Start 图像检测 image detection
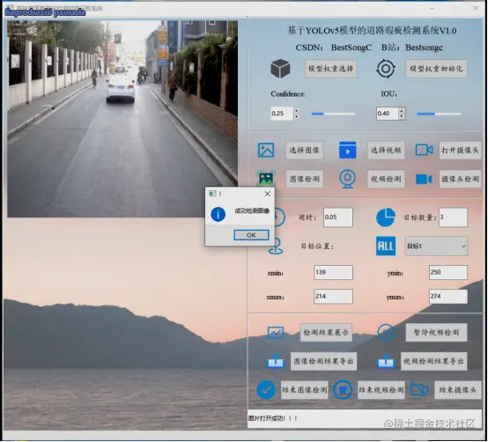This screenshot has height=442, width=488. point(305,179)
